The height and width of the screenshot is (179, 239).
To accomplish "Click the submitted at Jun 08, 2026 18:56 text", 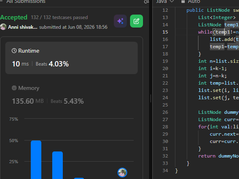I will [x=73, y=27].
